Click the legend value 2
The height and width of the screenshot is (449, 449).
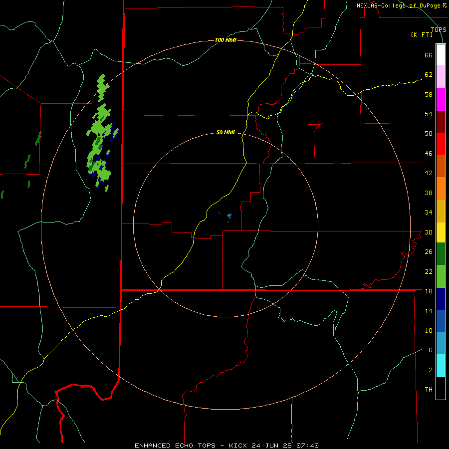431,370
